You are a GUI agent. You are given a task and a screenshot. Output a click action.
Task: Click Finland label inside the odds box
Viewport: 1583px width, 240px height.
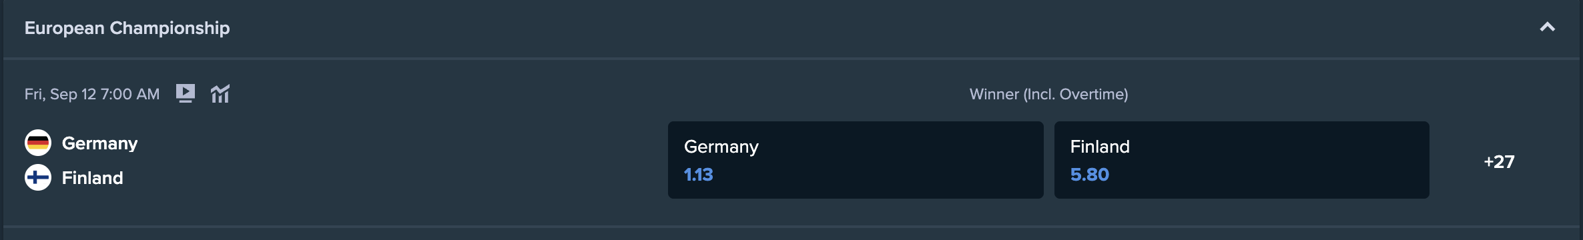pyautogui.click(x=1100, y=147)
